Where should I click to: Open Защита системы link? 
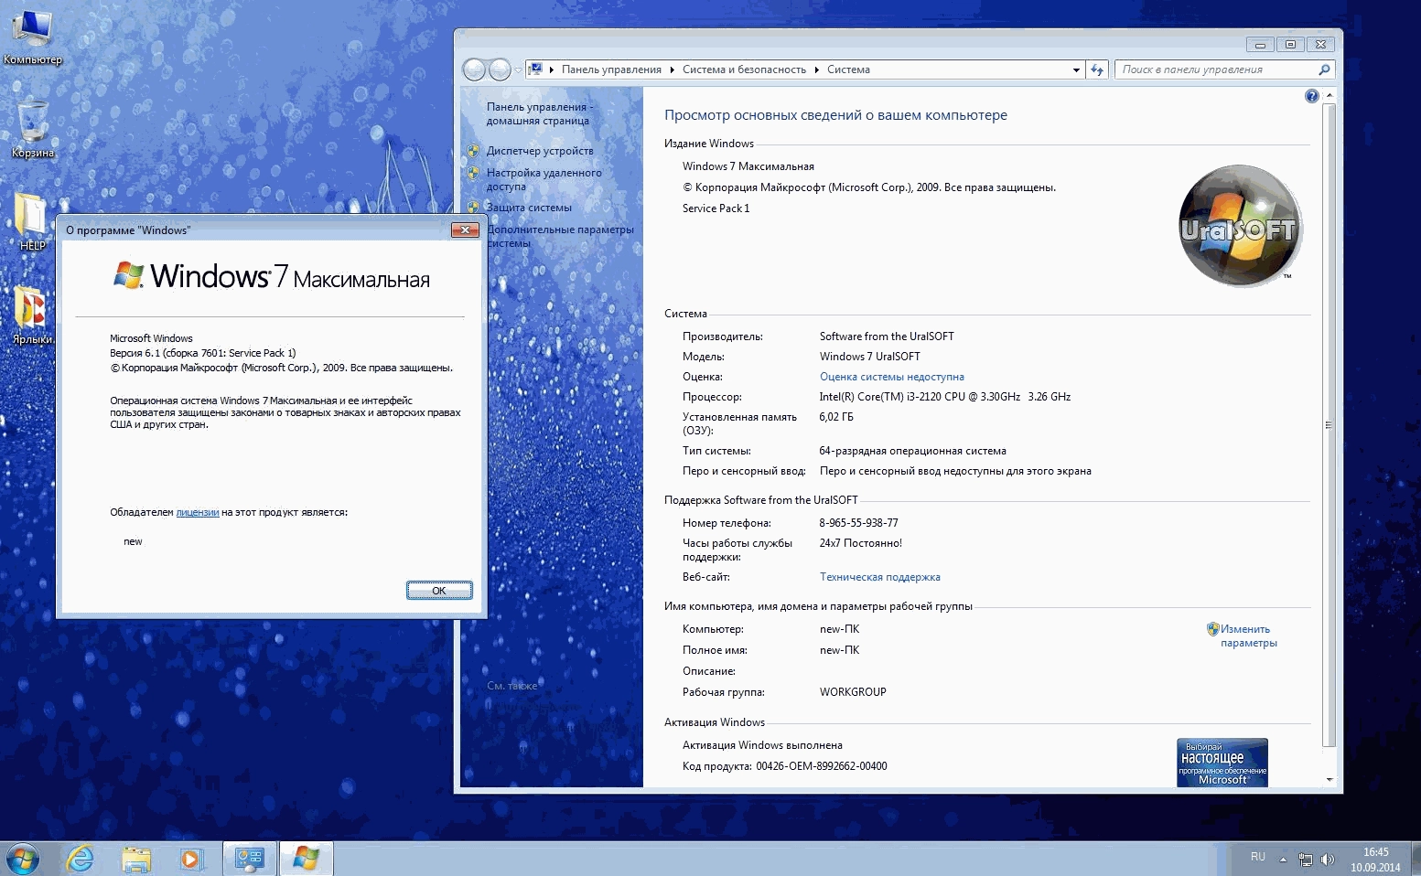[529, 208]
